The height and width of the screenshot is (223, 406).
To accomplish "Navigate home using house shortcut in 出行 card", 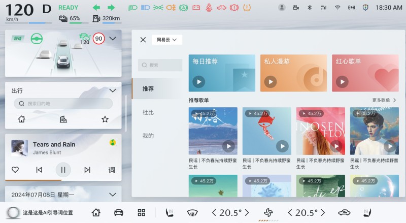I will coord(21,119).
